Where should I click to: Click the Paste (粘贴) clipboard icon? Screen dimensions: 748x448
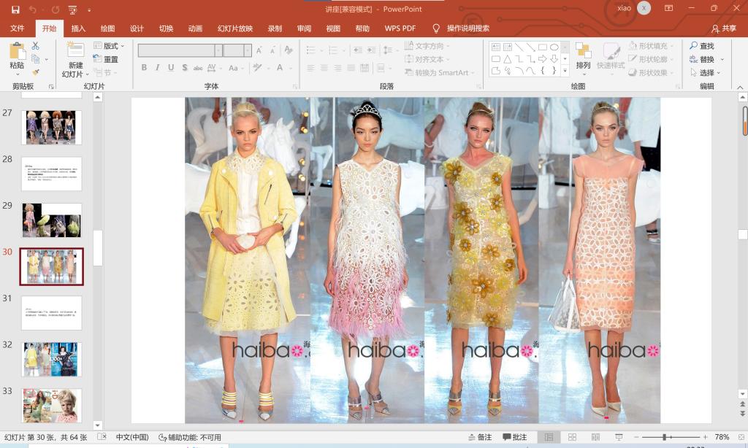pyautogui.click(x=17, y=53)
